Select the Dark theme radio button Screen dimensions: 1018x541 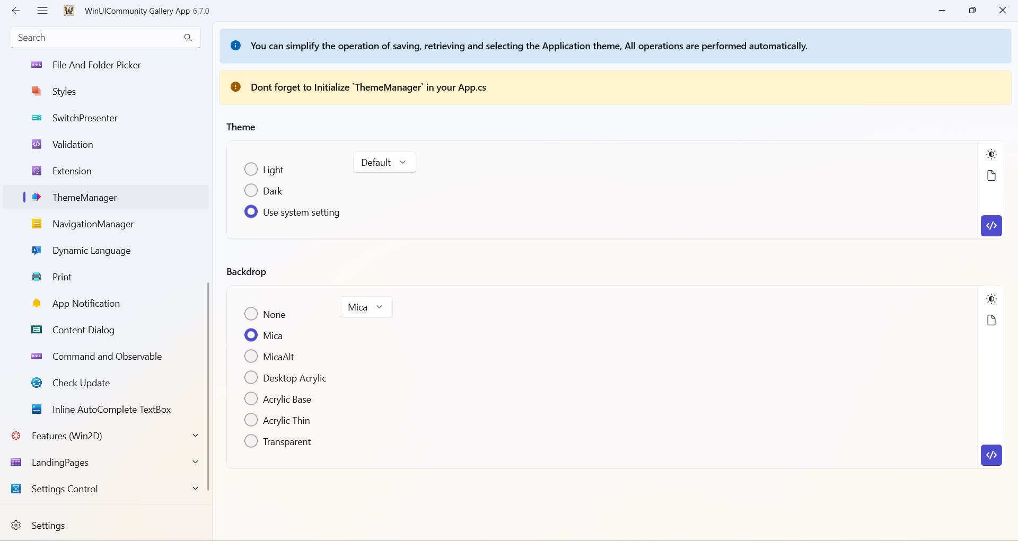pyautogui.click(x=251, y=191)
